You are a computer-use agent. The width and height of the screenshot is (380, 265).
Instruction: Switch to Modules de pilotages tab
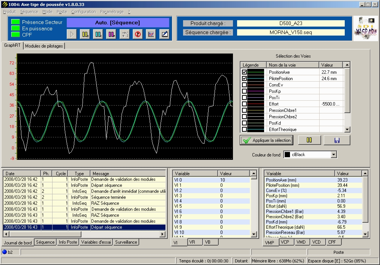pyautogui.click(x=44, y=46)
